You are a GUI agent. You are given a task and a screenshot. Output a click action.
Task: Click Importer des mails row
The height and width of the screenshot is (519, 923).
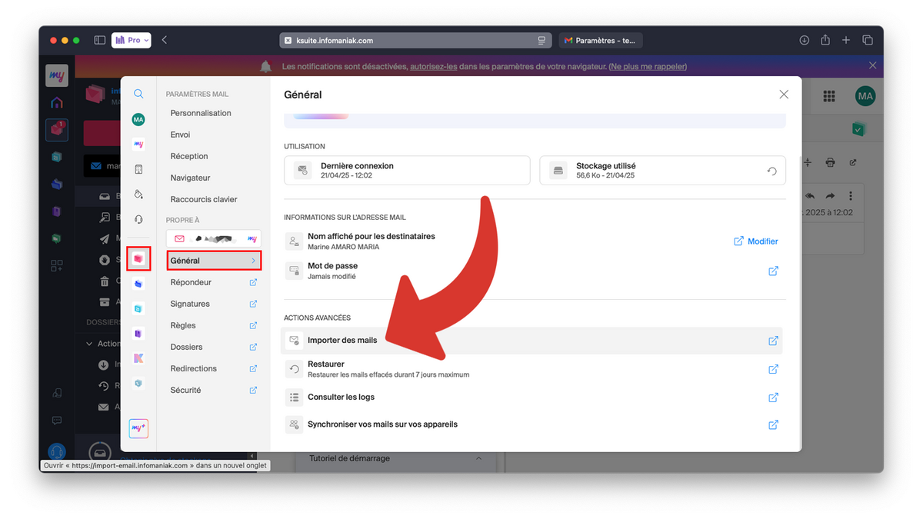point(532,341)
